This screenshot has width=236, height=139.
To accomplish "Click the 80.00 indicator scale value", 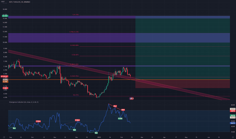I will pos(233,105).
